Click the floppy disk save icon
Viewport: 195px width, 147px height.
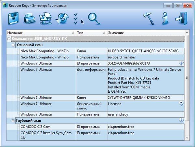pos(13,19)
